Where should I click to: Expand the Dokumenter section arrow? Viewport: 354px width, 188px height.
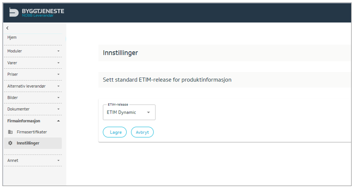coord(58,109)
